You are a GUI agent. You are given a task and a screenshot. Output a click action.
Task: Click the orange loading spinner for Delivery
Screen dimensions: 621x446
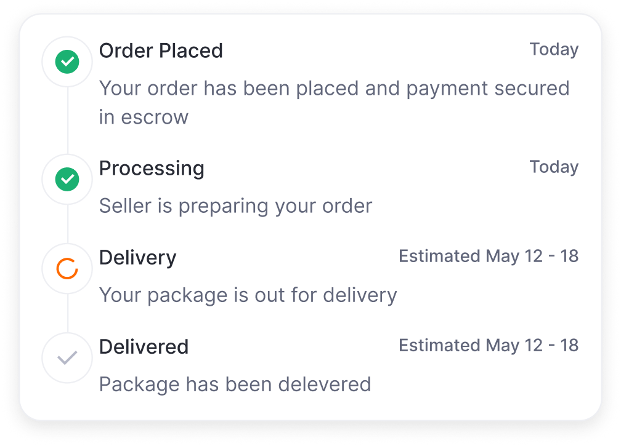pyautogui.click(x=67, y=268)
